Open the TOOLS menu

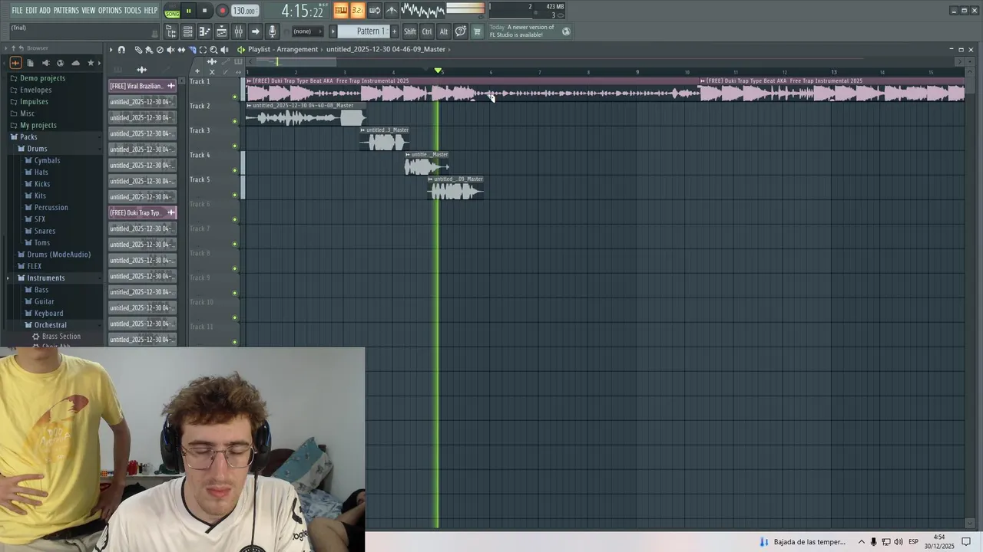point(133,10)
